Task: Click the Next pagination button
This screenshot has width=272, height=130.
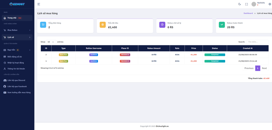Action: [x=264, y=68]
